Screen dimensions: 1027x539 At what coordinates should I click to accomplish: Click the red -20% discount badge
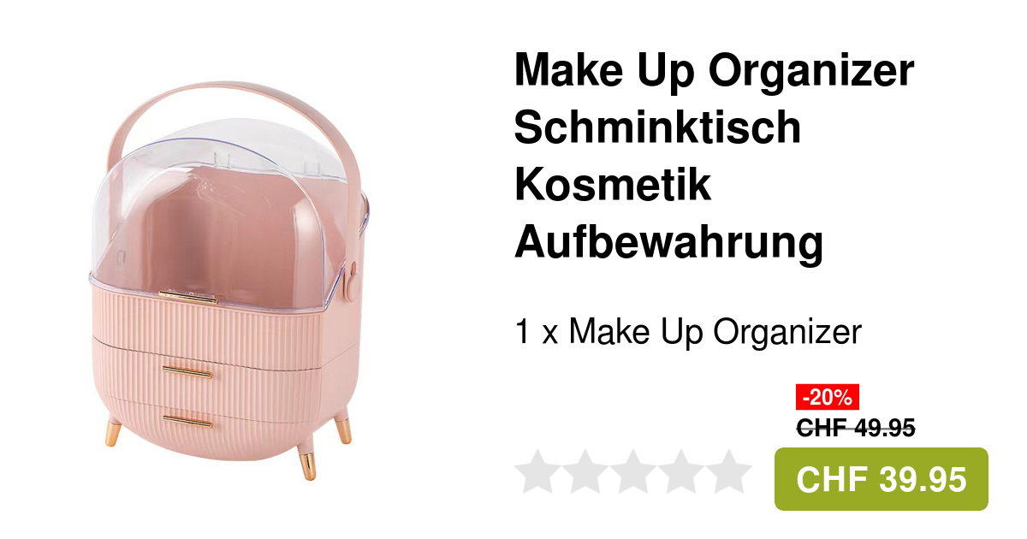[828, 397]
